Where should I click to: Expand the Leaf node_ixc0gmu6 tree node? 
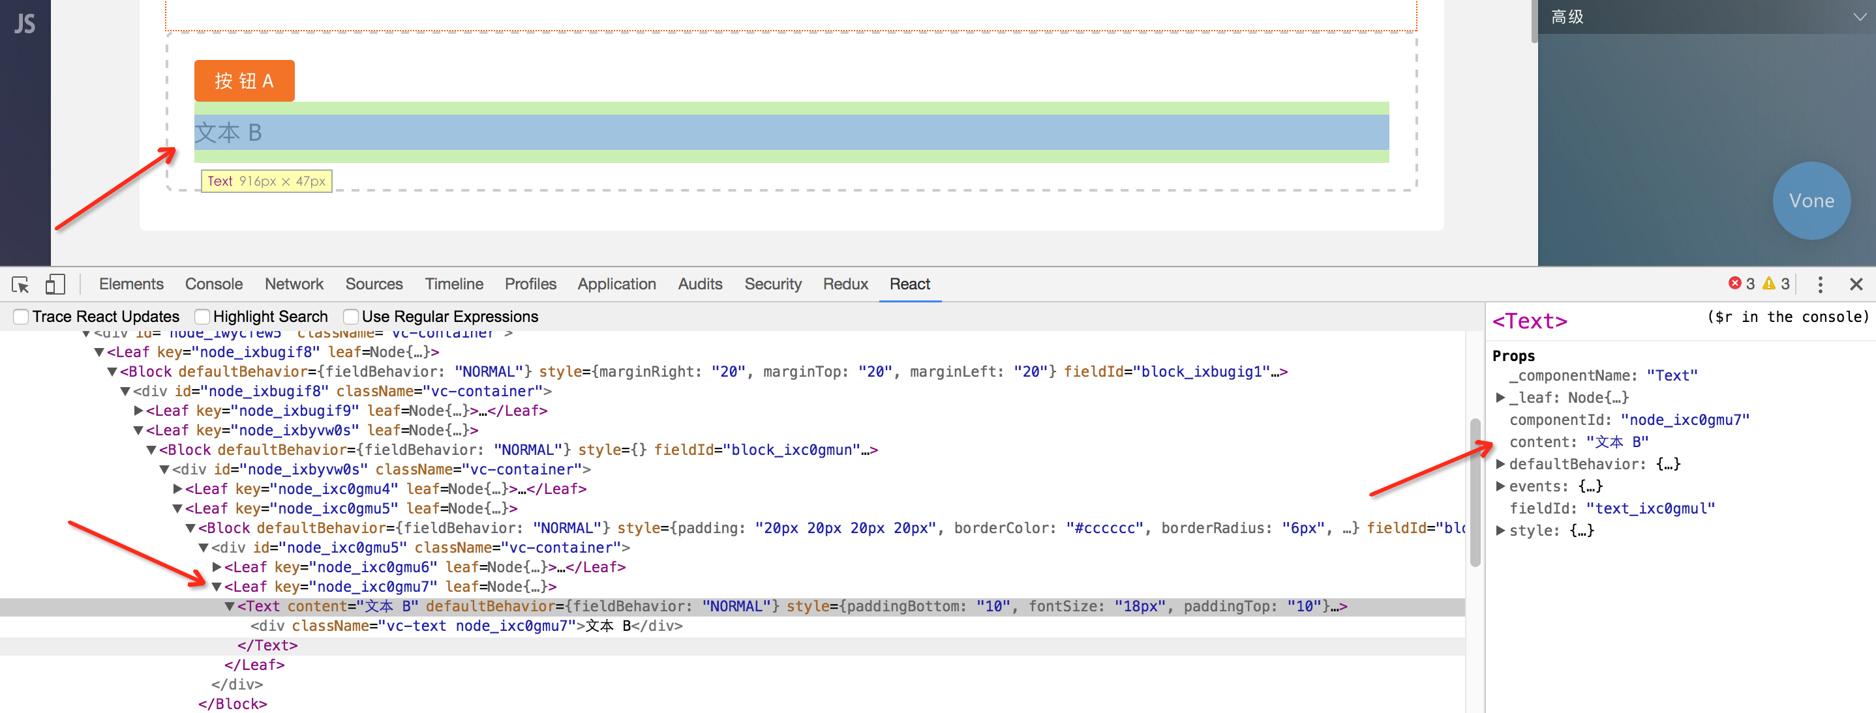pyautogui.click(x=217, y=567)
